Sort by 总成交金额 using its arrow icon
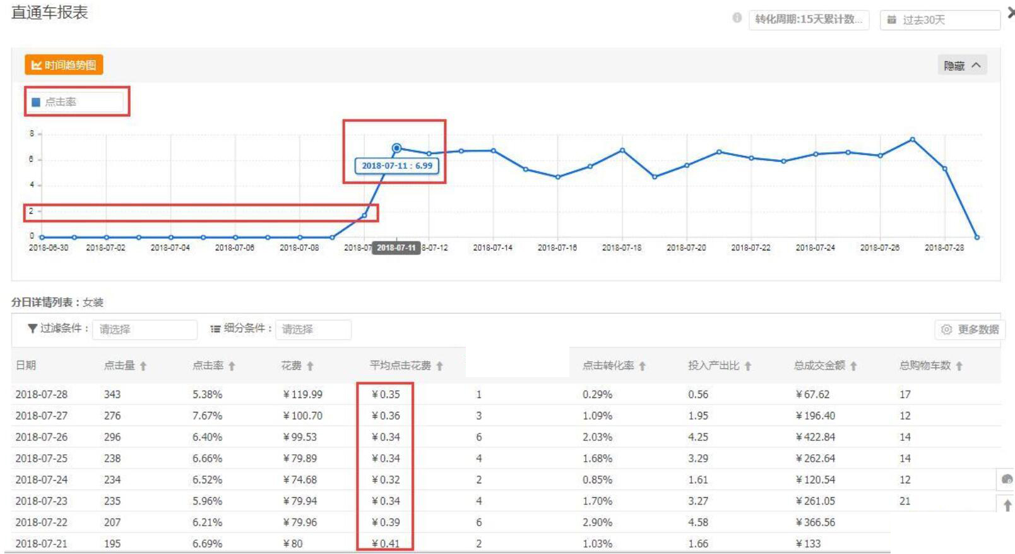The height and width of the screenshot is (554, 1015). point(853,366)
